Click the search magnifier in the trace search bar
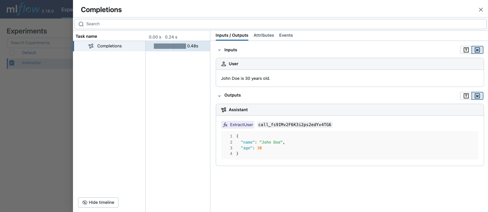Image resolution: width=488 pixels, height=212 pixels. pos(81,24)
